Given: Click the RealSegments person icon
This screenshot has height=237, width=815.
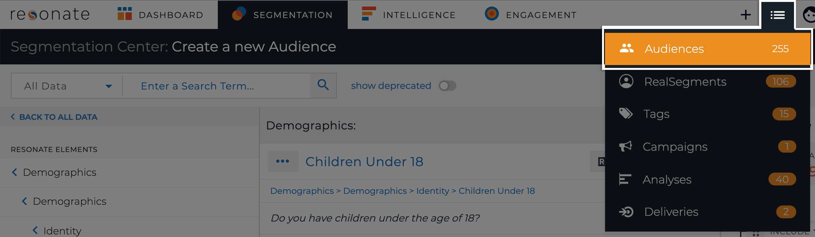Looking at the screenshot, I should (x=626, y=81).
